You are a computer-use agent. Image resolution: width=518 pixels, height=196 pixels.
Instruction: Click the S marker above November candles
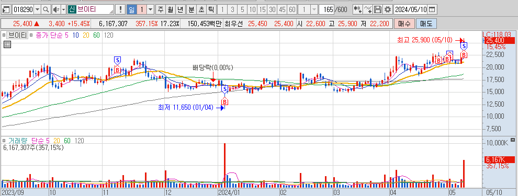[x=117, y=60]
